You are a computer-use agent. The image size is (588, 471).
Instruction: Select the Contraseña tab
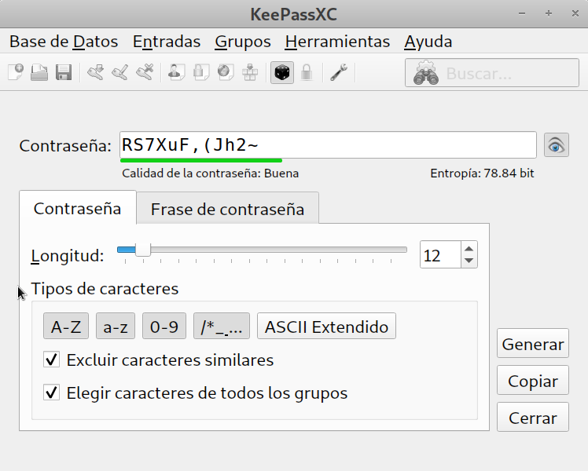point(78,208)
